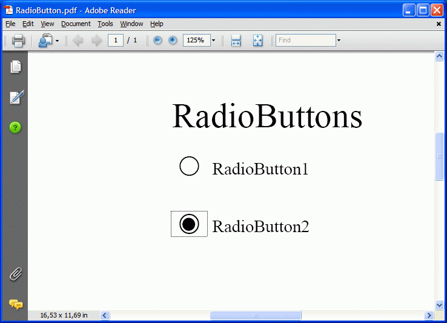Open the View menu
The image size is (447, 323).
pyautogui.click(x=47, y=24)
